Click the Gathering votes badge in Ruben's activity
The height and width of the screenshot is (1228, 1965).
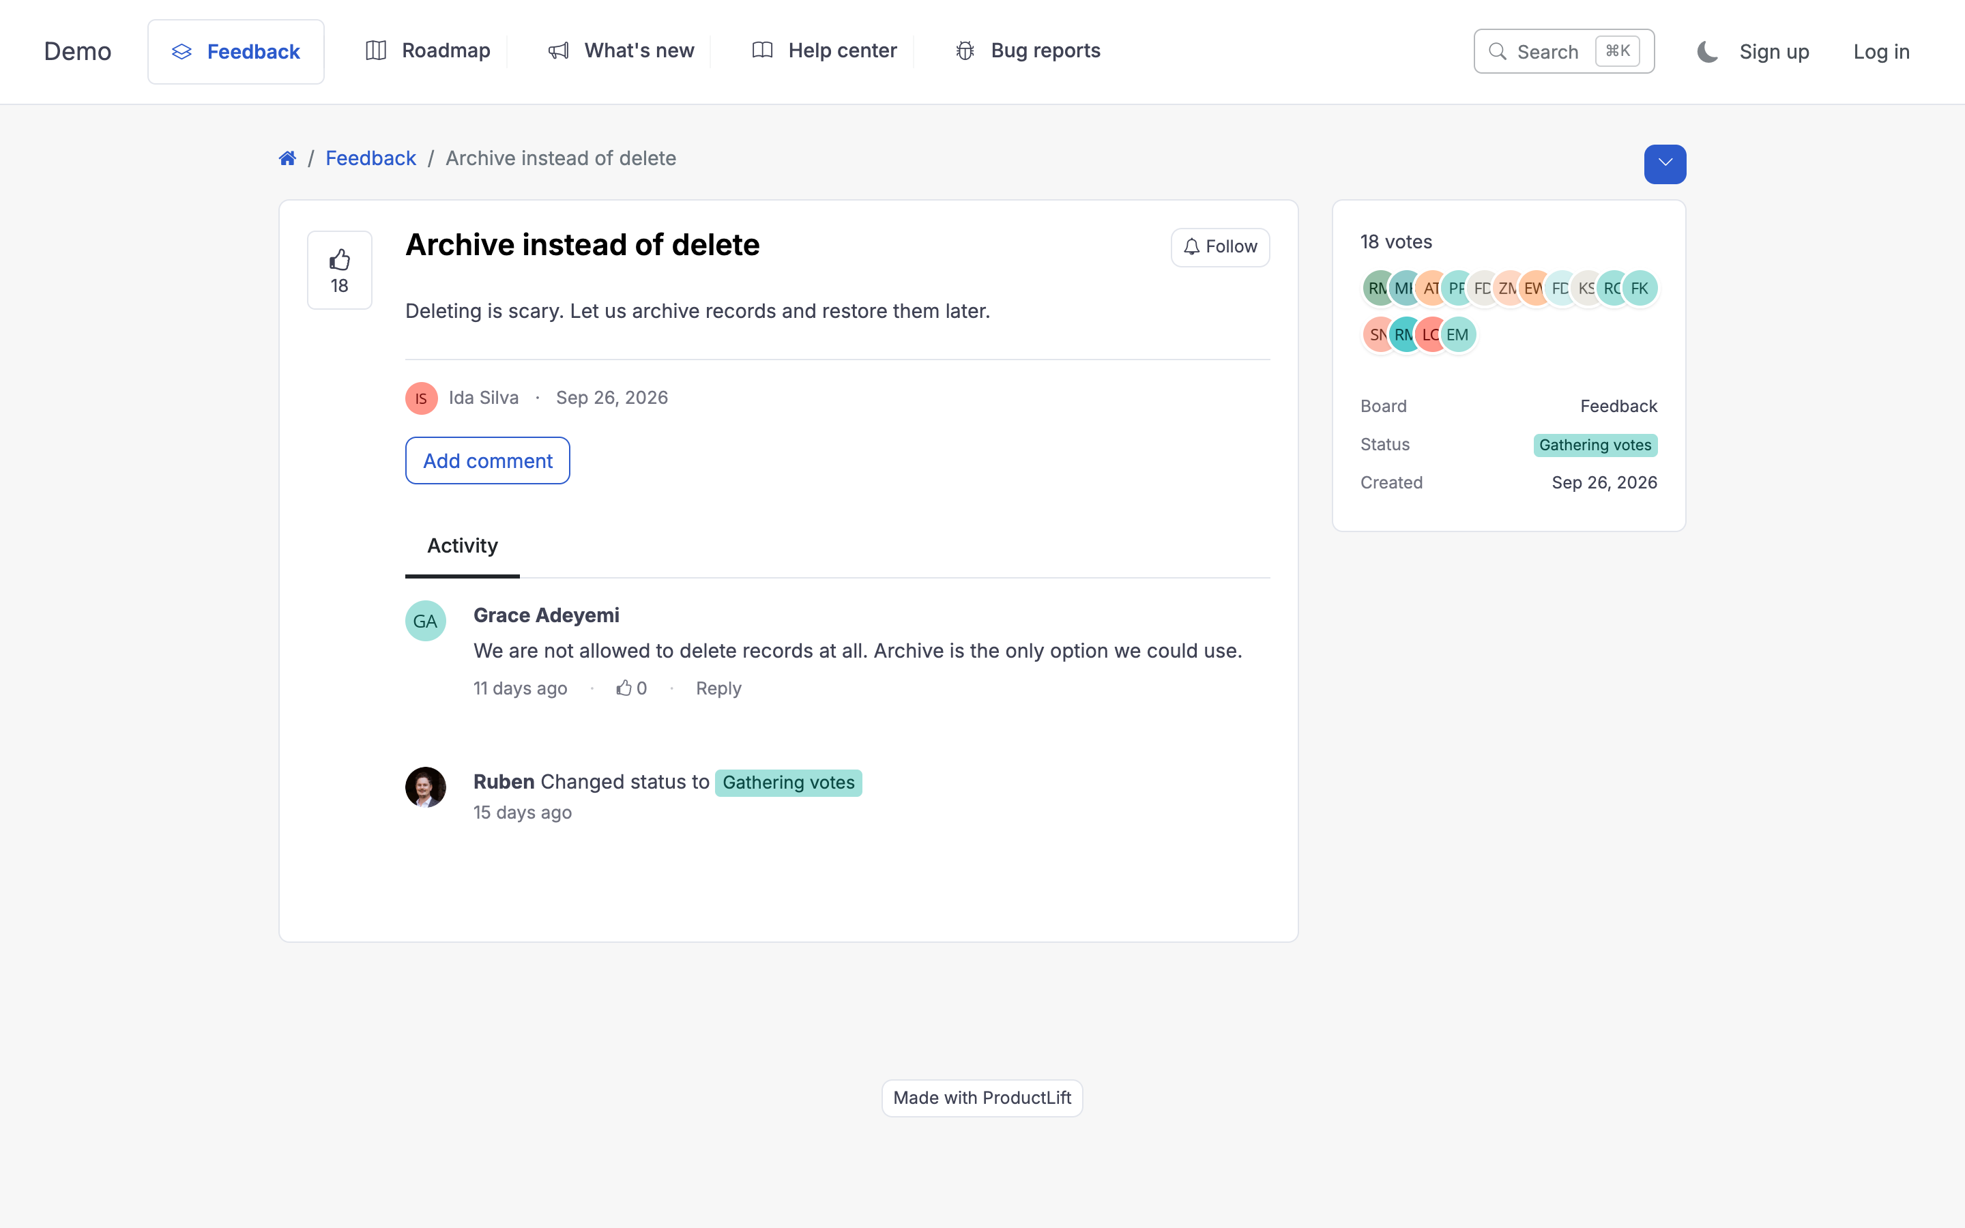tap(789, 783)
